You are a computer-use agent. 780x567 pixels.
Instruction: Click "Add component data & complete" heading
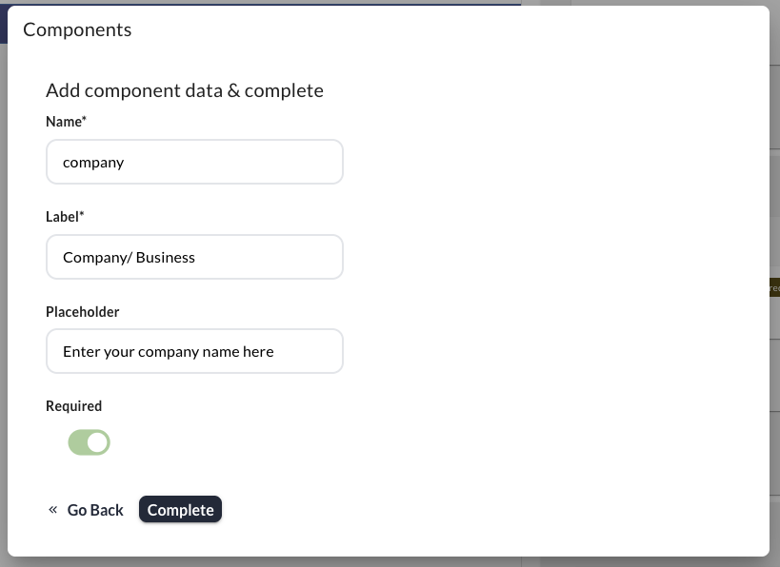click(x=185, y=90)
